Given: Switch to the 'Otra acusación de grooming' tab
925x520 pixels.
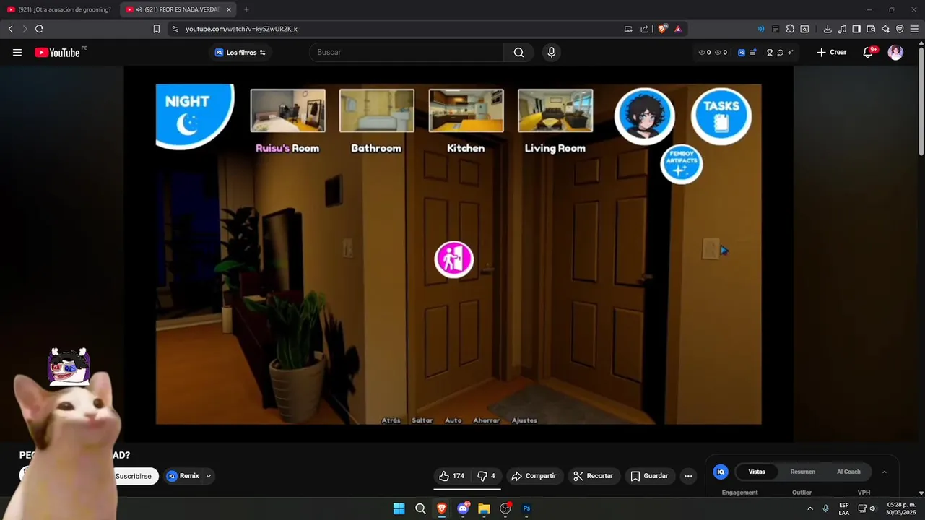Looking at the screenshot, I should [x=59, y=9].
